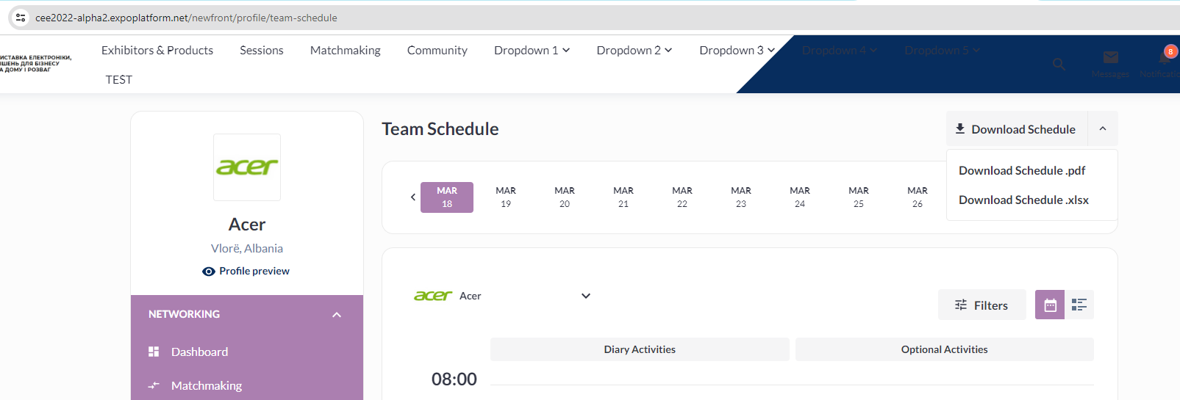This screenshot has height=400, width=1180.
Task: Go to the Sessions page link
Action: tap(262, 51)
